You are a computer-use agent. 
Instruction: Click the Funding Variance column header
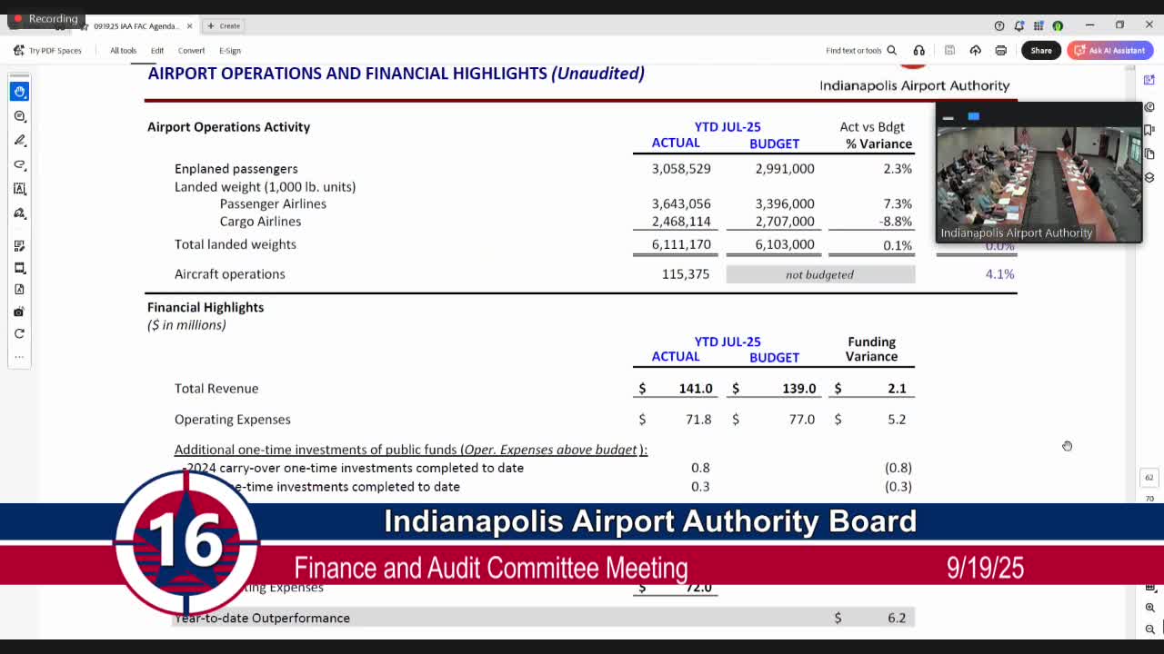pyautogui.click(x=871, y=349)
